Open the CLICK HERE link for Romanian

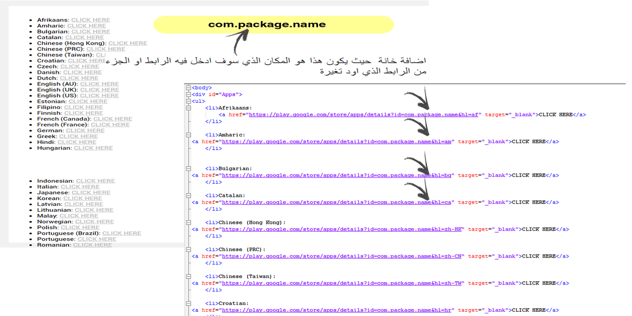[x=92, y=244]
